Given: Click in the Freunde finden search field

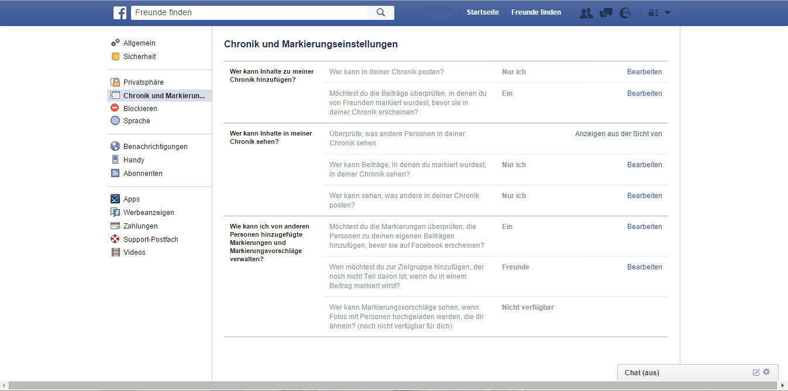Looking at the screenshot, I should point(250,13).
